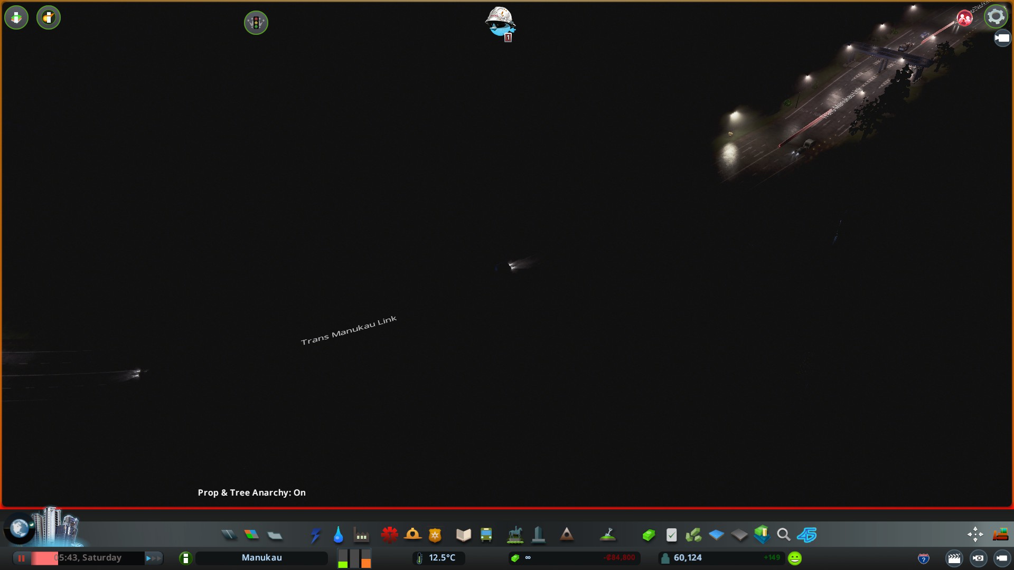Click the Manukau city name field
The height and width of the screenshot is (570, 1014).
261,558
